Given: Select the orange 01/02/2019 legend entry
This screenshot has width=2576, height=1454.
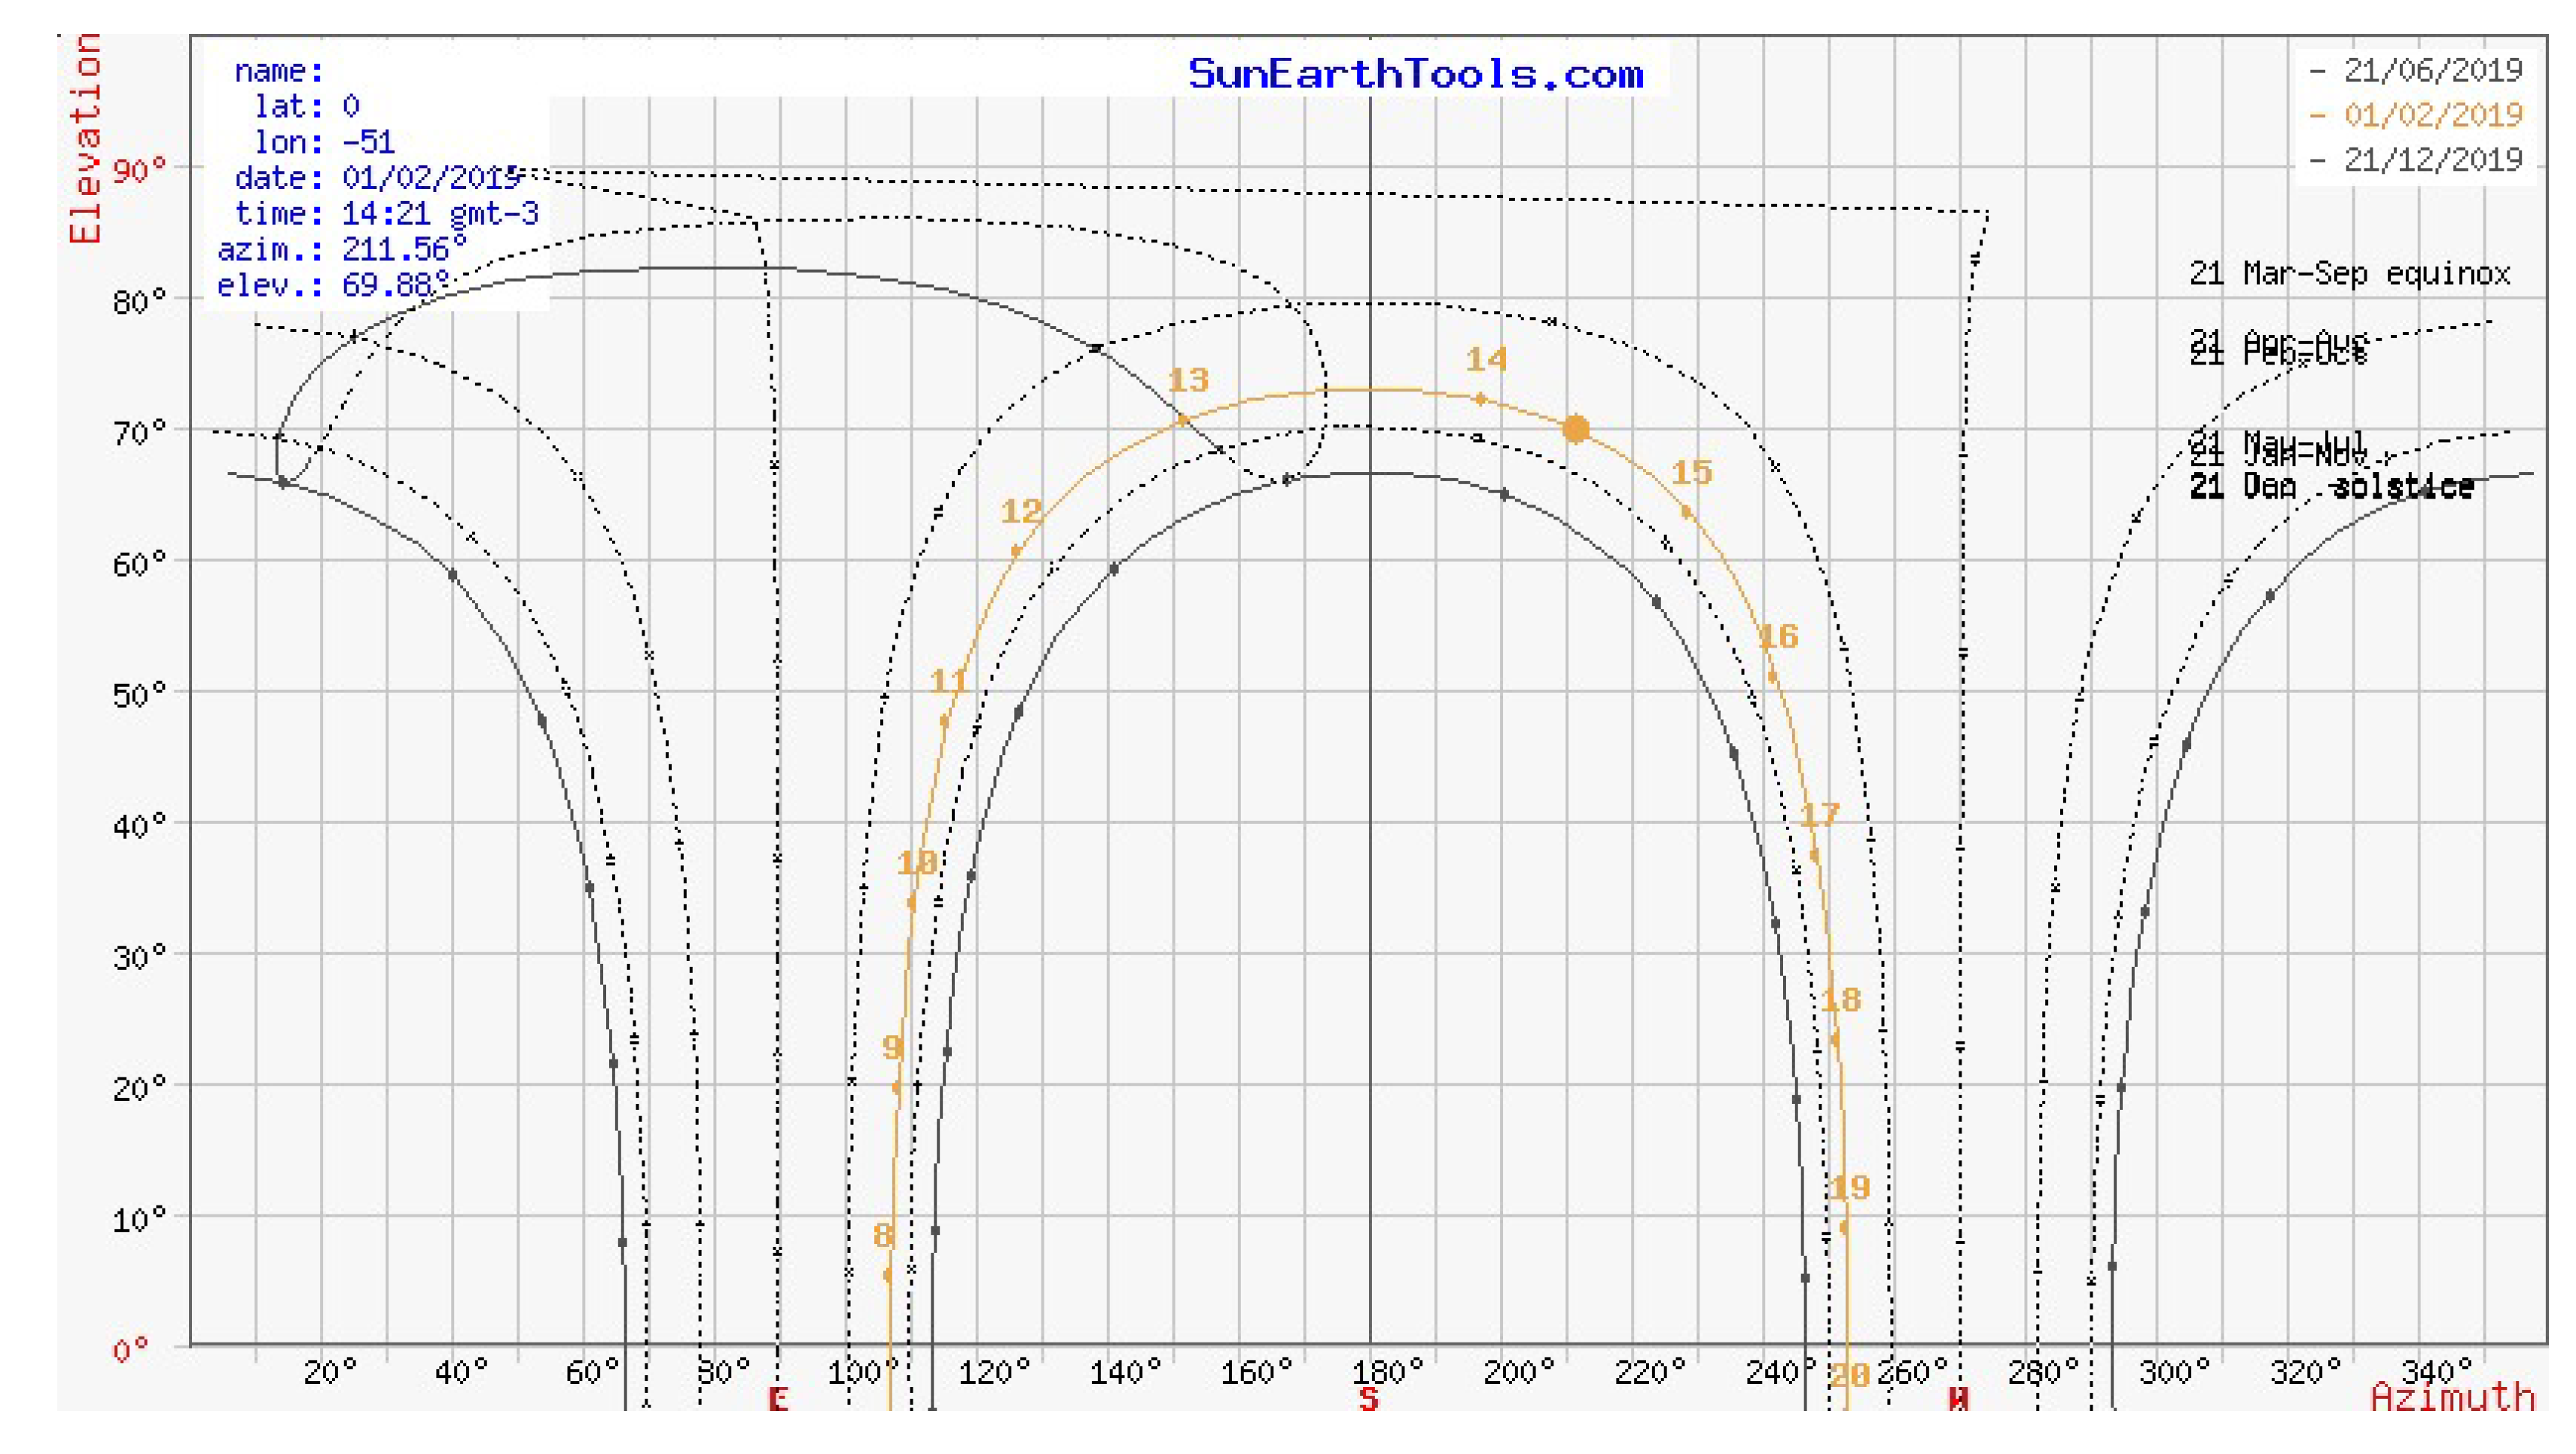Looking at the screenshot, I should (2432, 115).
